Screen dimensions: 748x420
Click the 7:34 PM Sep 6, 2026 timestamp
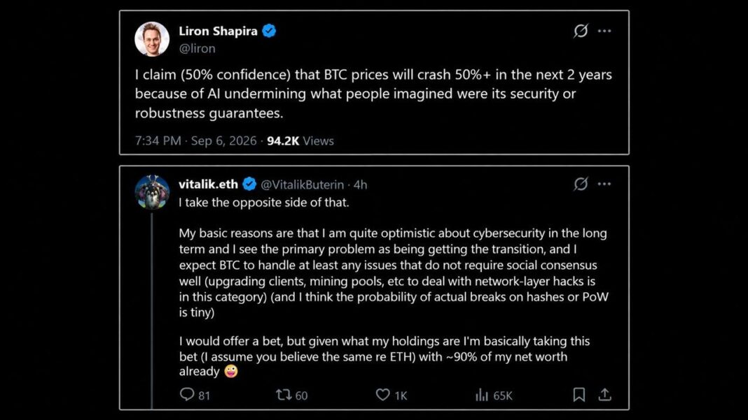click(195, 141)
